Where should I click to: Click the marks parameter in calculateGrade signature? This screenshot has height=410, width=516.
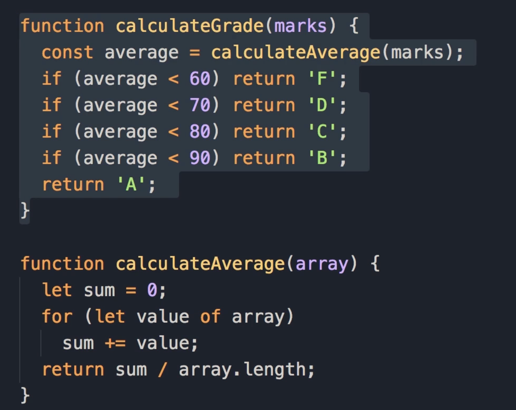click(300, 26)
